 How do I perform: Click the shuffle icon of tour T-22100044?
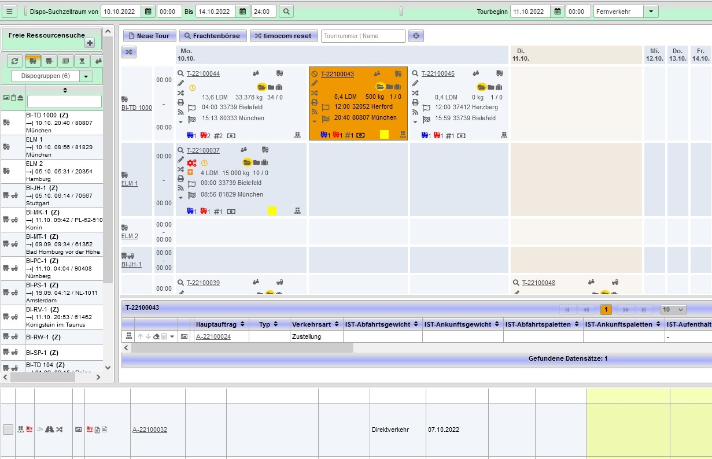[x=180, y=92]
